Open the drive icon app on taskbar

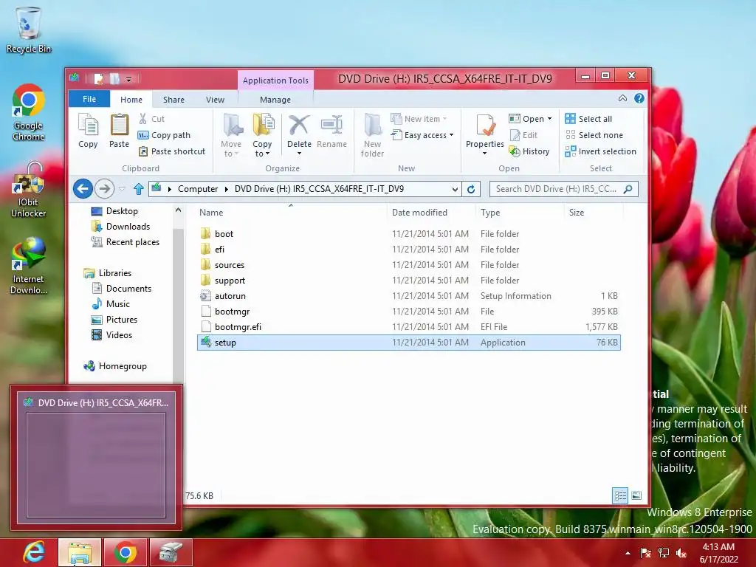(171, 552)
